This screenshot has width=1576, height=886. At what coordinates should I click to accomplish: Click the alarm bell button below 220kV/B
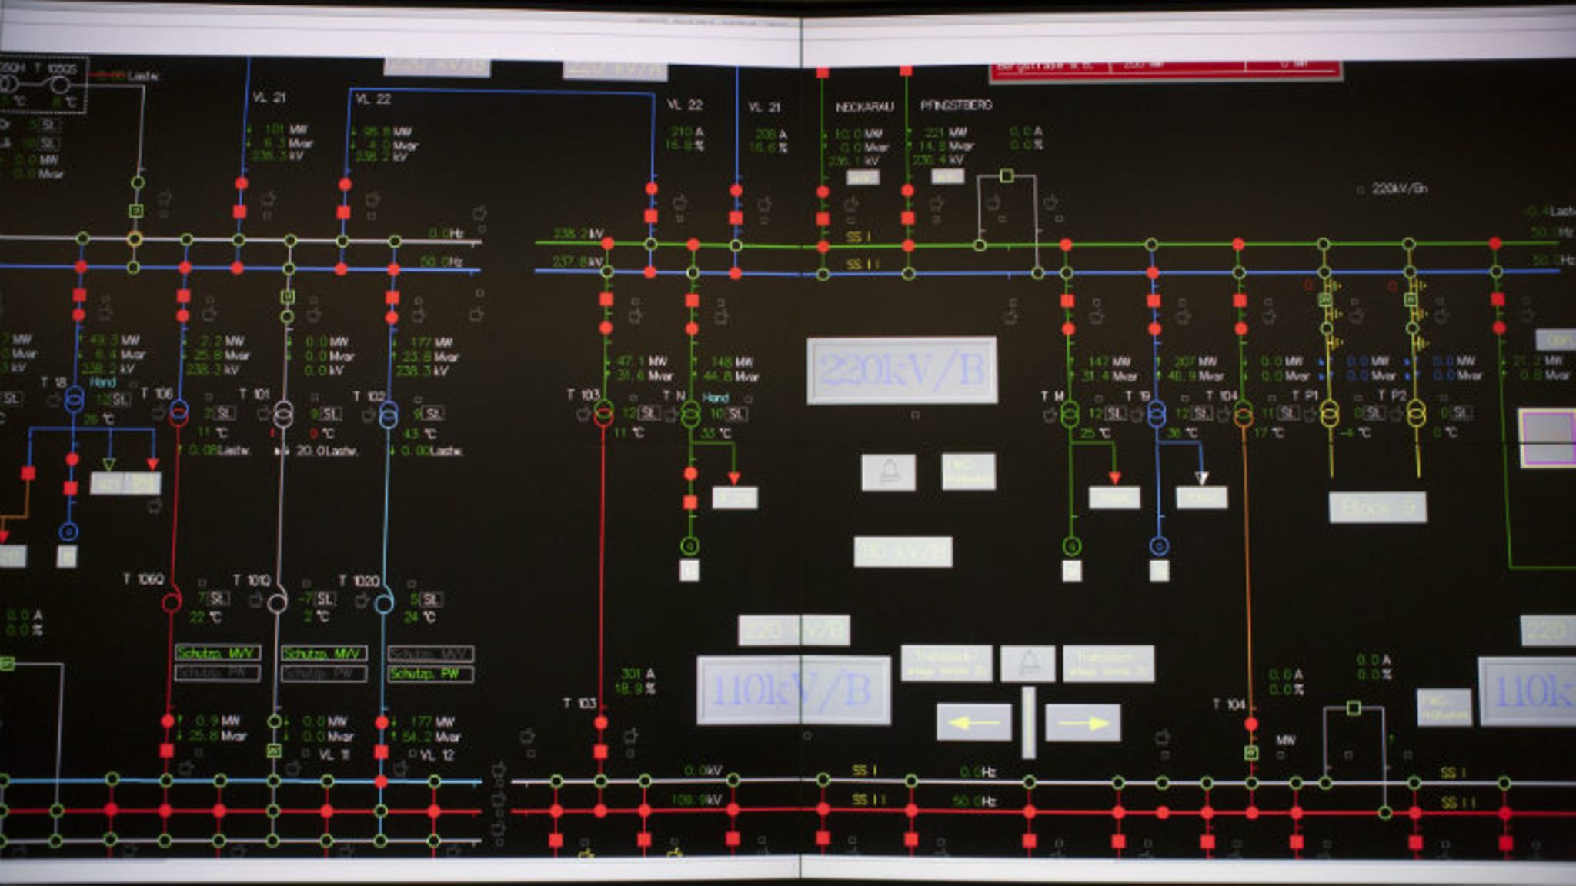click(889, 471)
